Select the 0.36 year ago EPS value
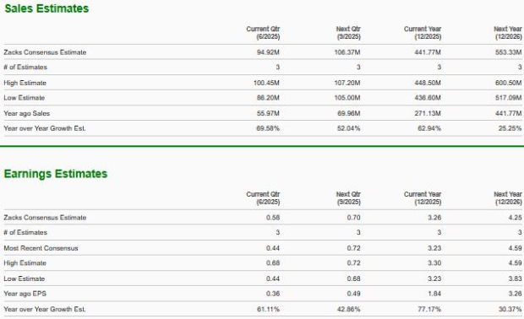The width and height of the screenshot is (524, 319). [273, 294]
